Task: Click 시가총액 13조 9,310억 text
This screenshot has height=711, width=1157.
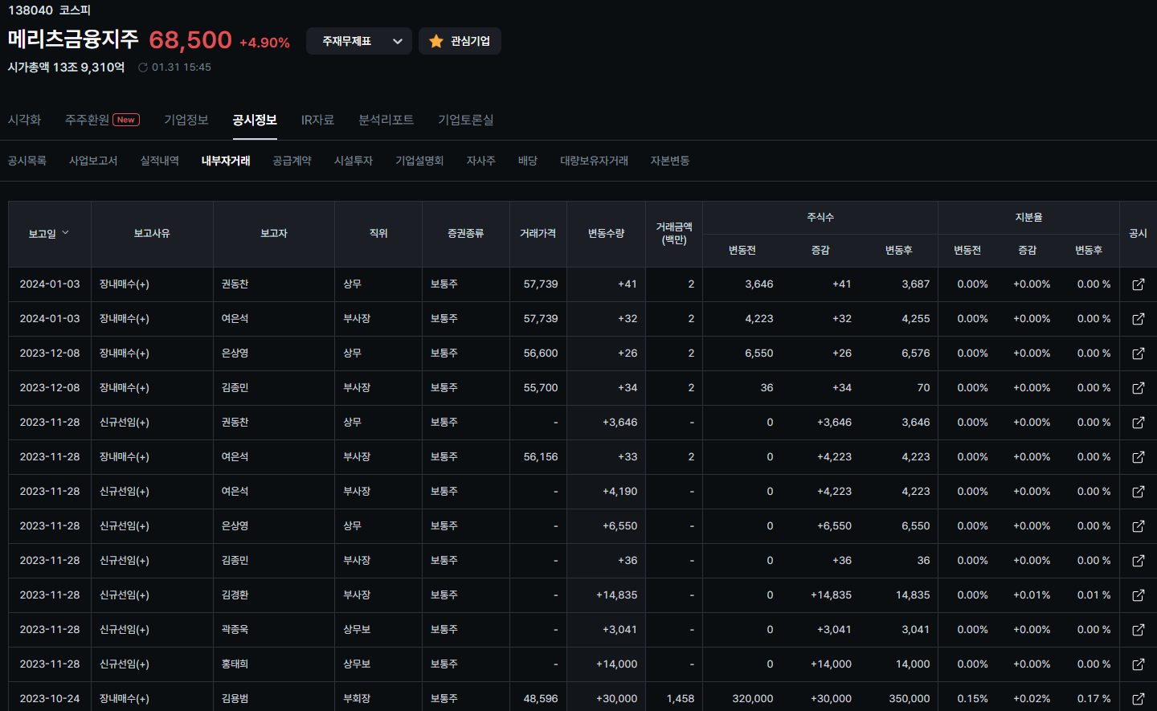Action: pyautogui.click(x=66, y=67)
